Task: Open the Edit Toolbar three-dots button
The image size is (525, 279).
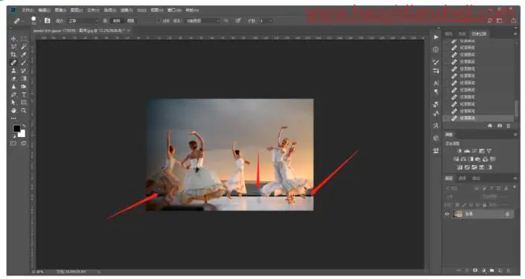Action: pos(13,118)
